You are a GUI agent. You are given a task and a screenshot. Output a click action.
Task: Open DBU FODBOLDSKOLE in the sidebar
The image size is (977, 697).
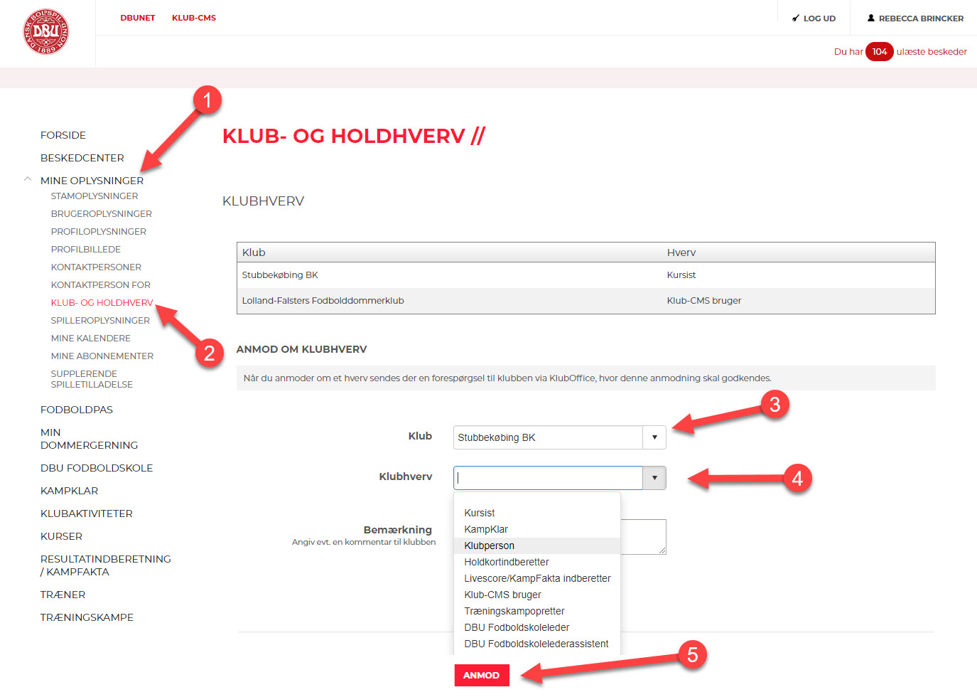[97, 468]
